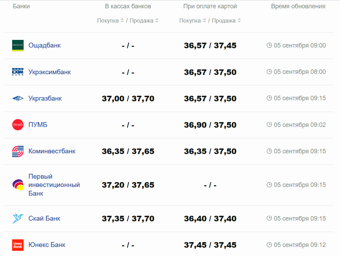Screen dimensions: 340x256
Task: Click the Коминвестбанк logo icon
Action: (18, 151)
